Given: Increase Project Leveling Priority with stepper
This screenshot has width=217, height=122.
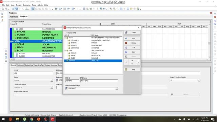Looking at the screenshot, I should pyautogui.click(x=199, y=80).
